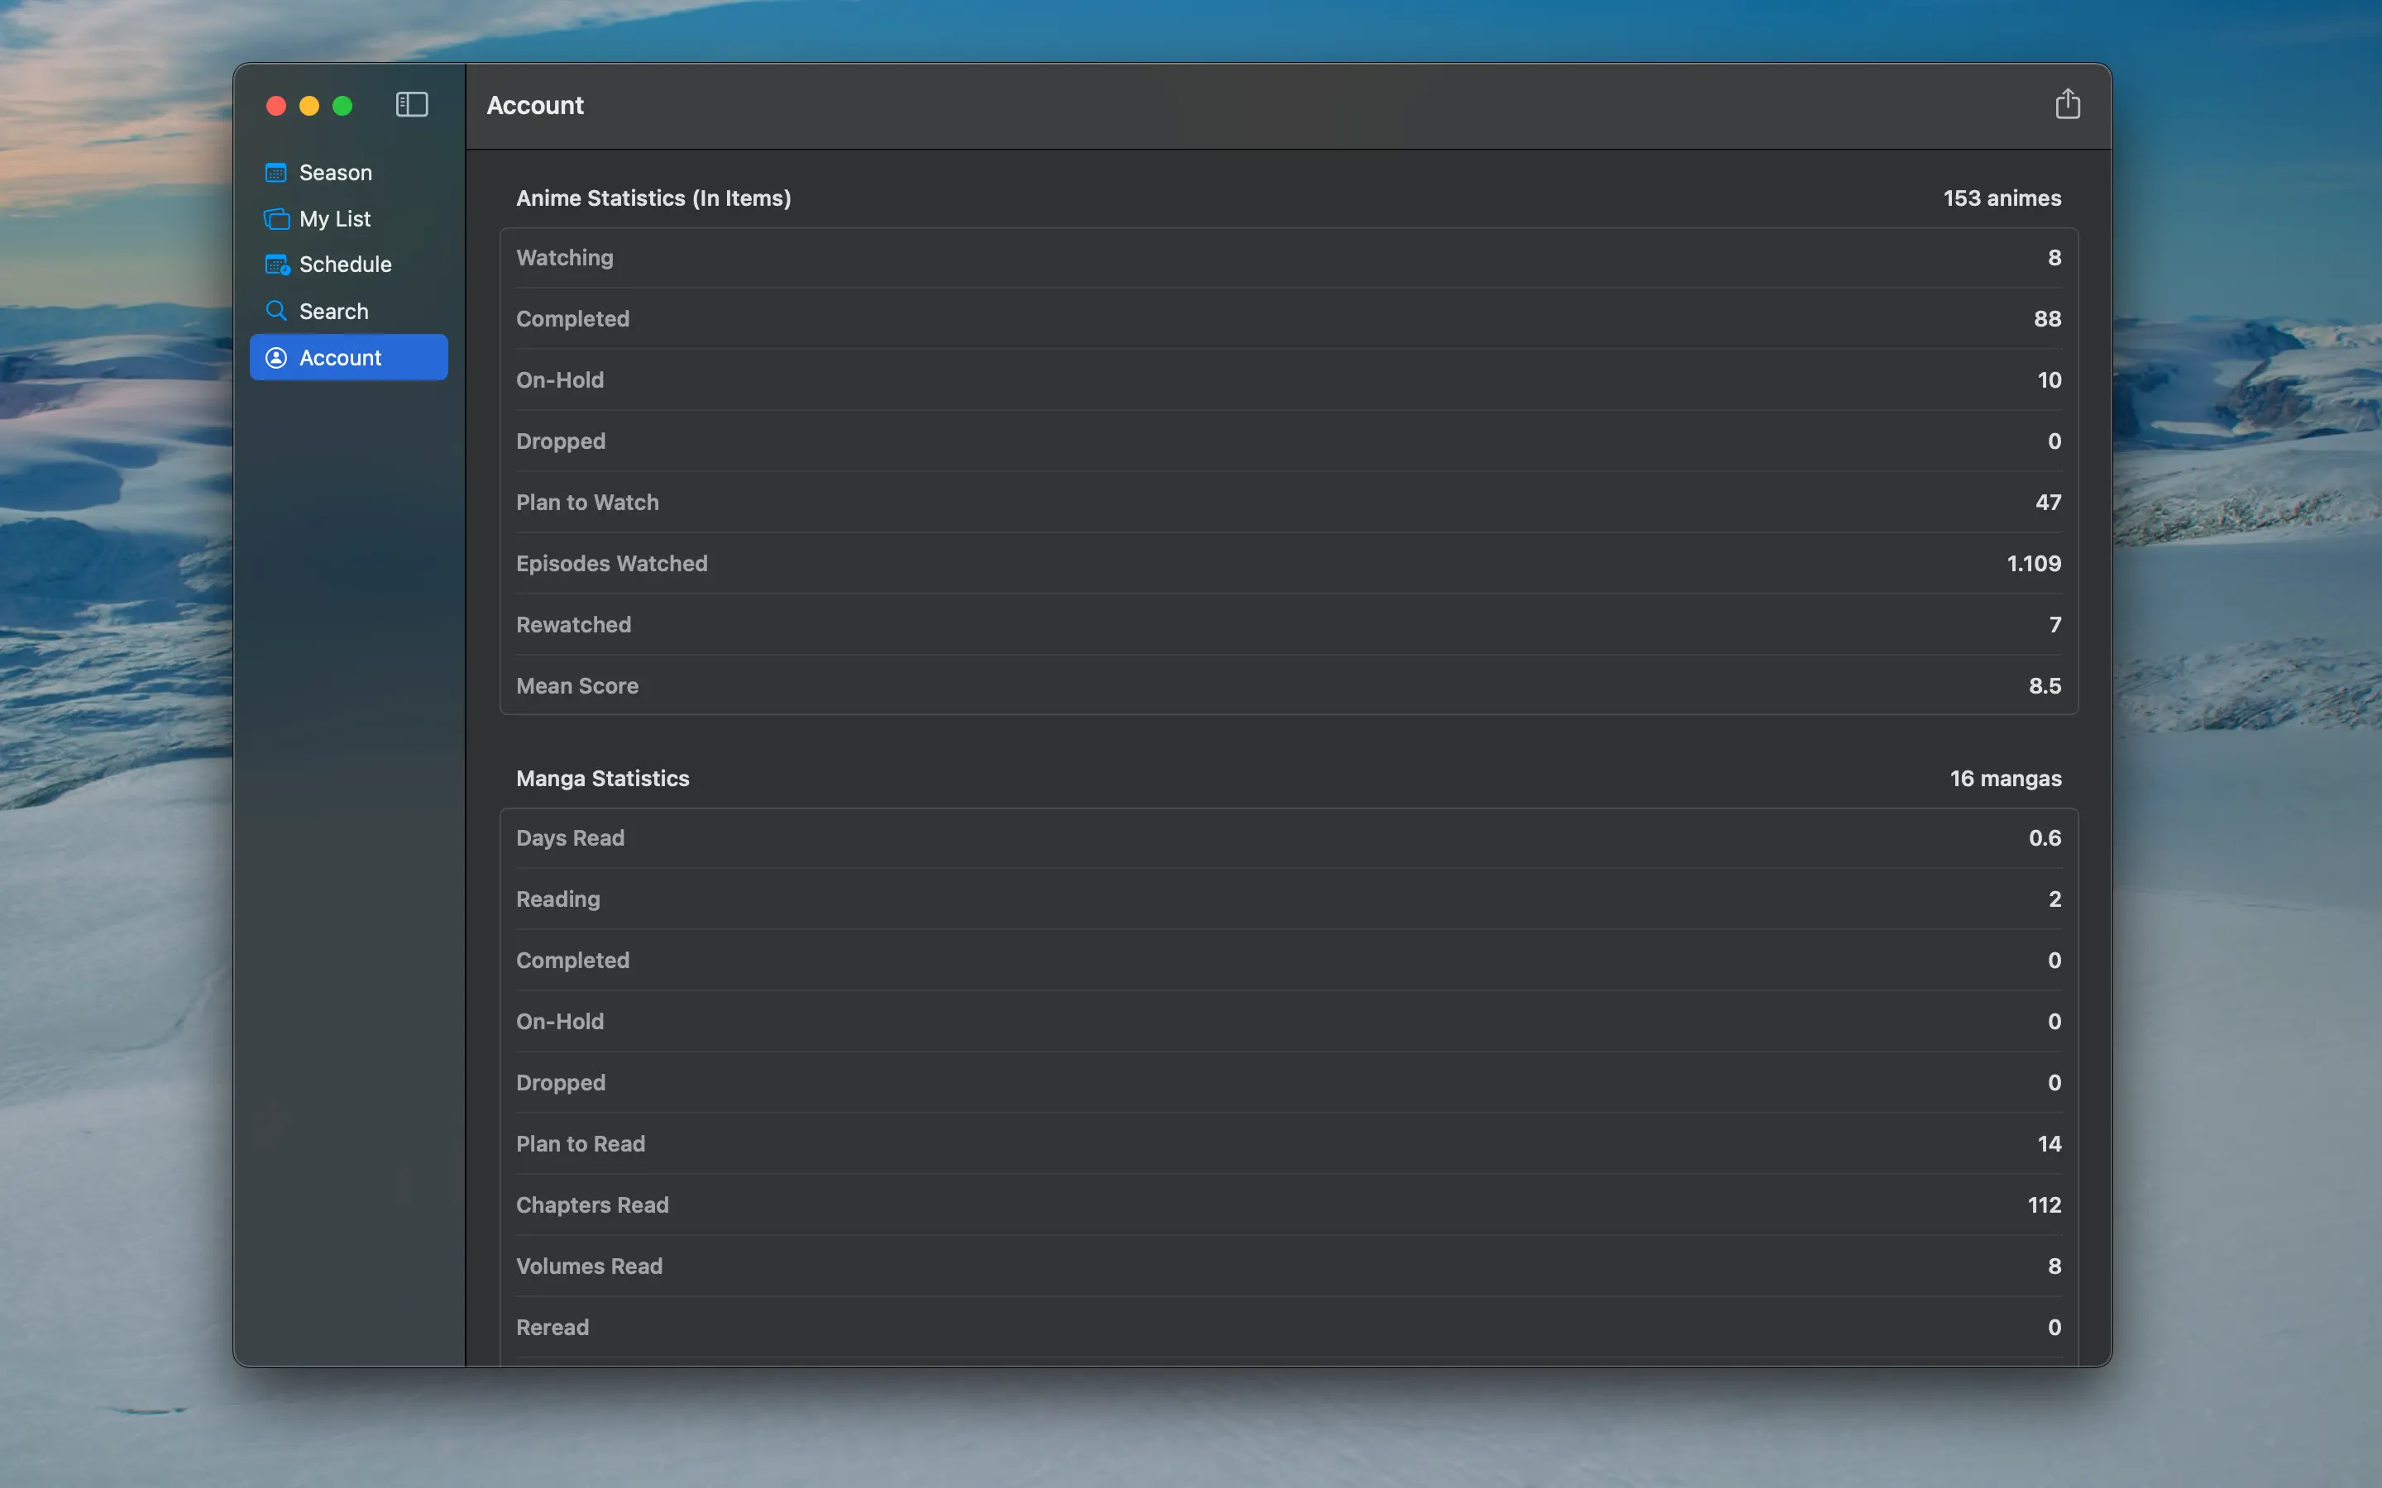Screen dimensions: 2382x1488
Task: Click the Account person icon
Action: click(x=275, y=357)
